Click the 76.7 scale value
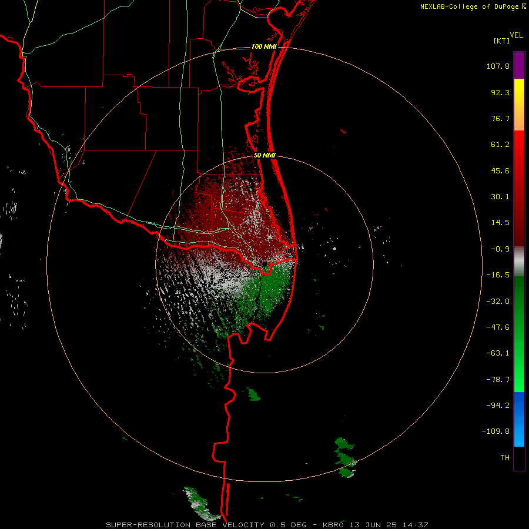 [500, 118]
